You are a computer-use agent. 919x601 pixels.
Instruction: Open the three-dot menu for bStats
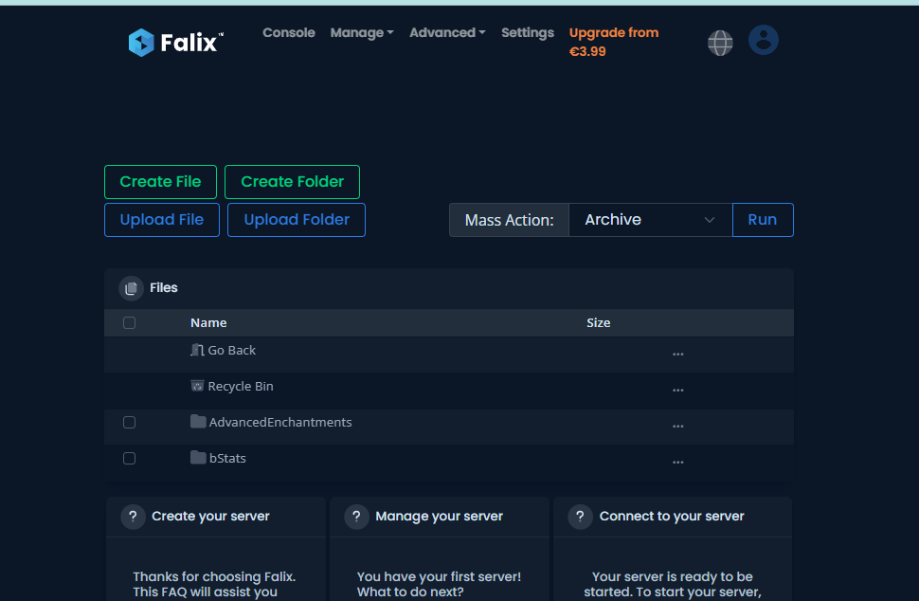678,462
